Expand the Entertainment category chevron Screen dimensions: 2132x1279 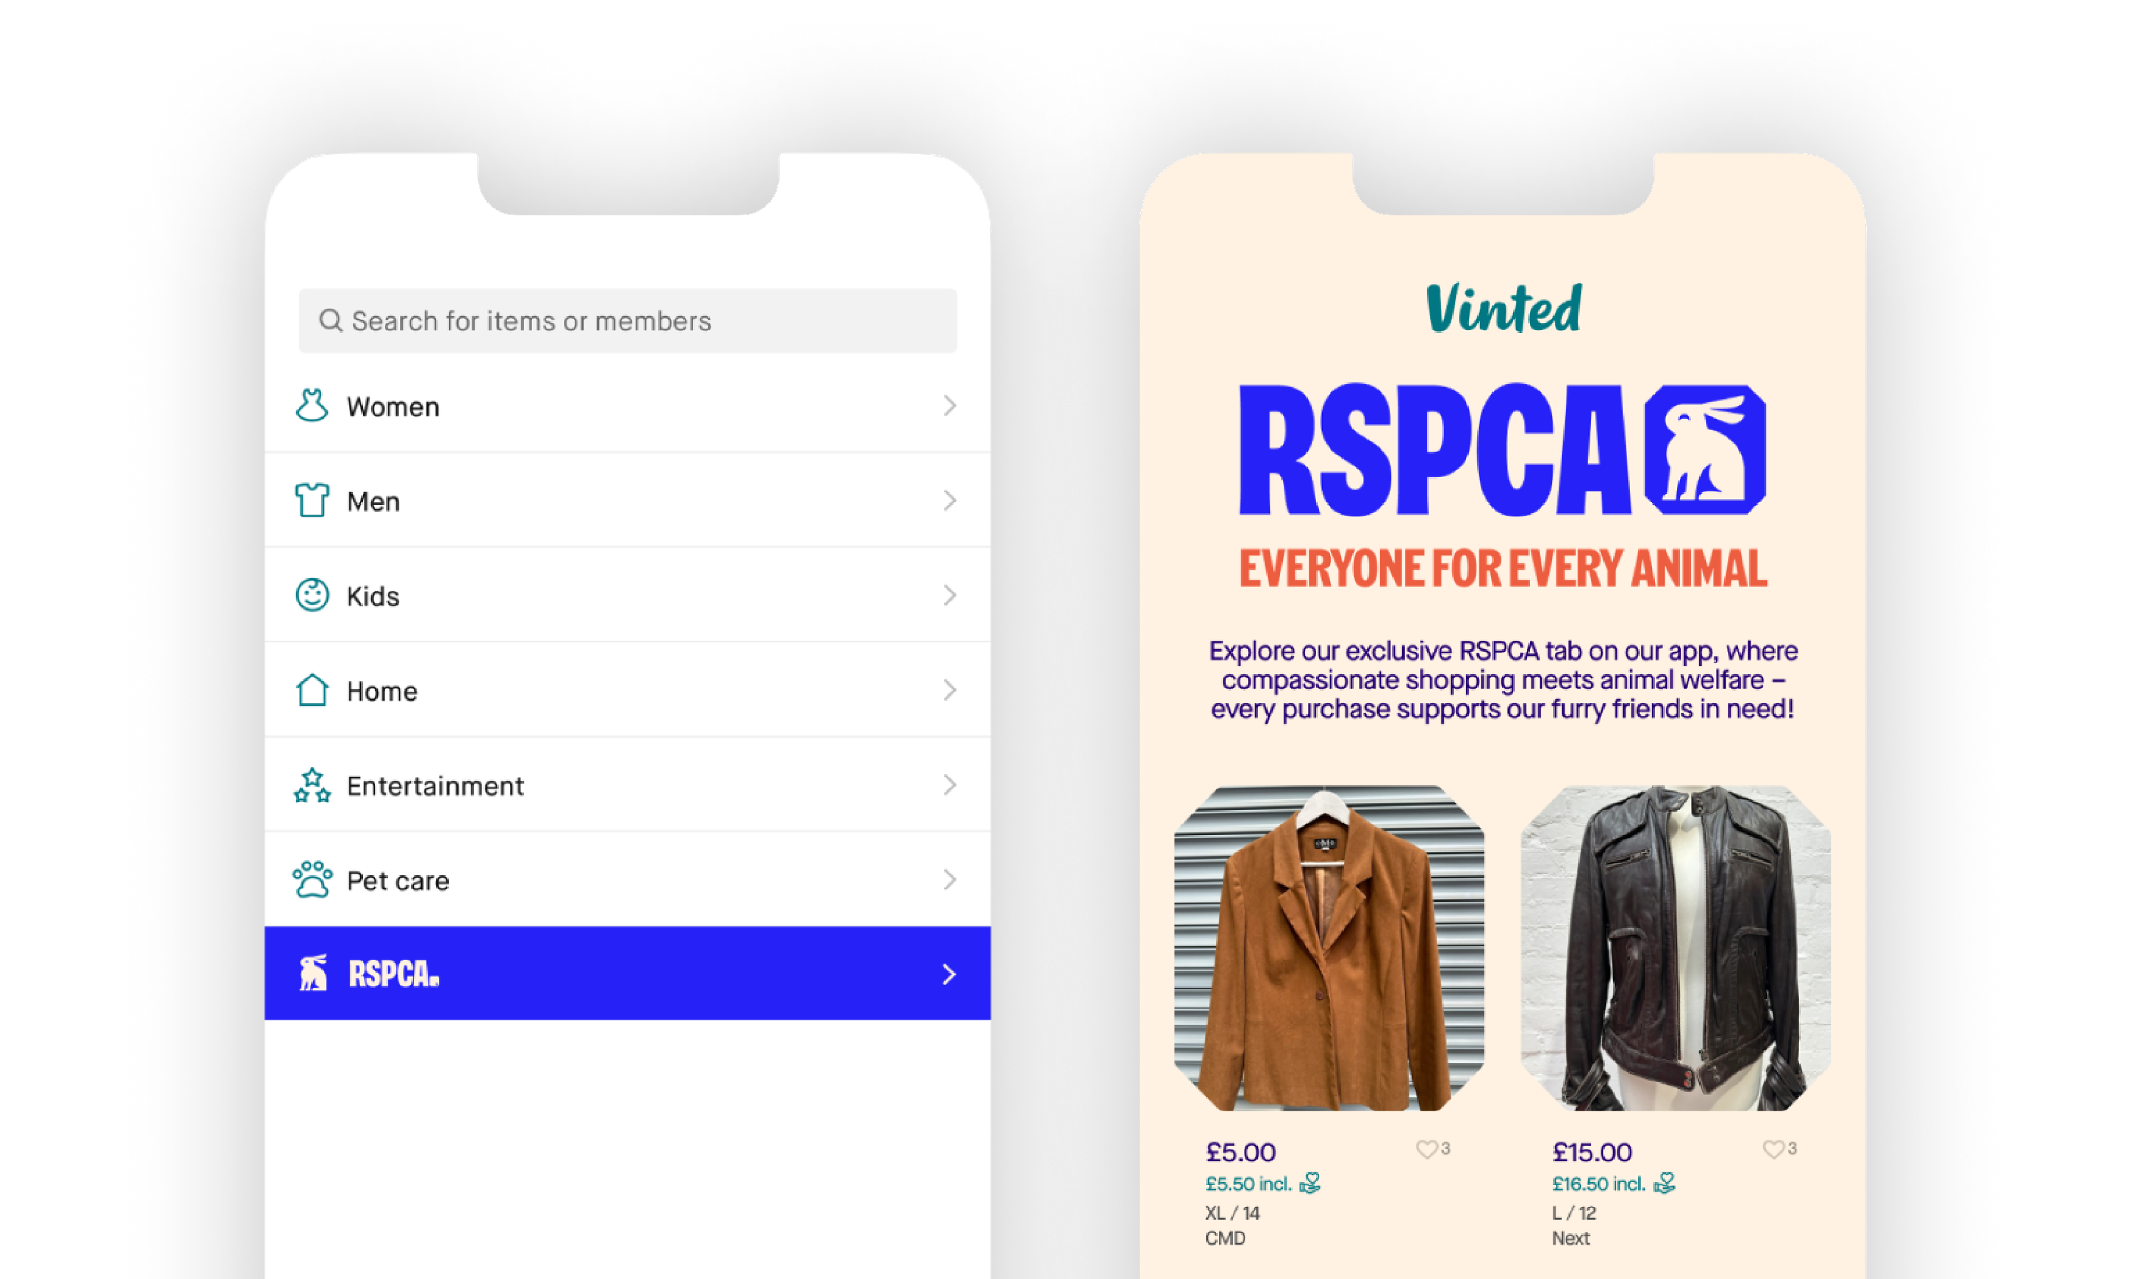coord(949,785)
